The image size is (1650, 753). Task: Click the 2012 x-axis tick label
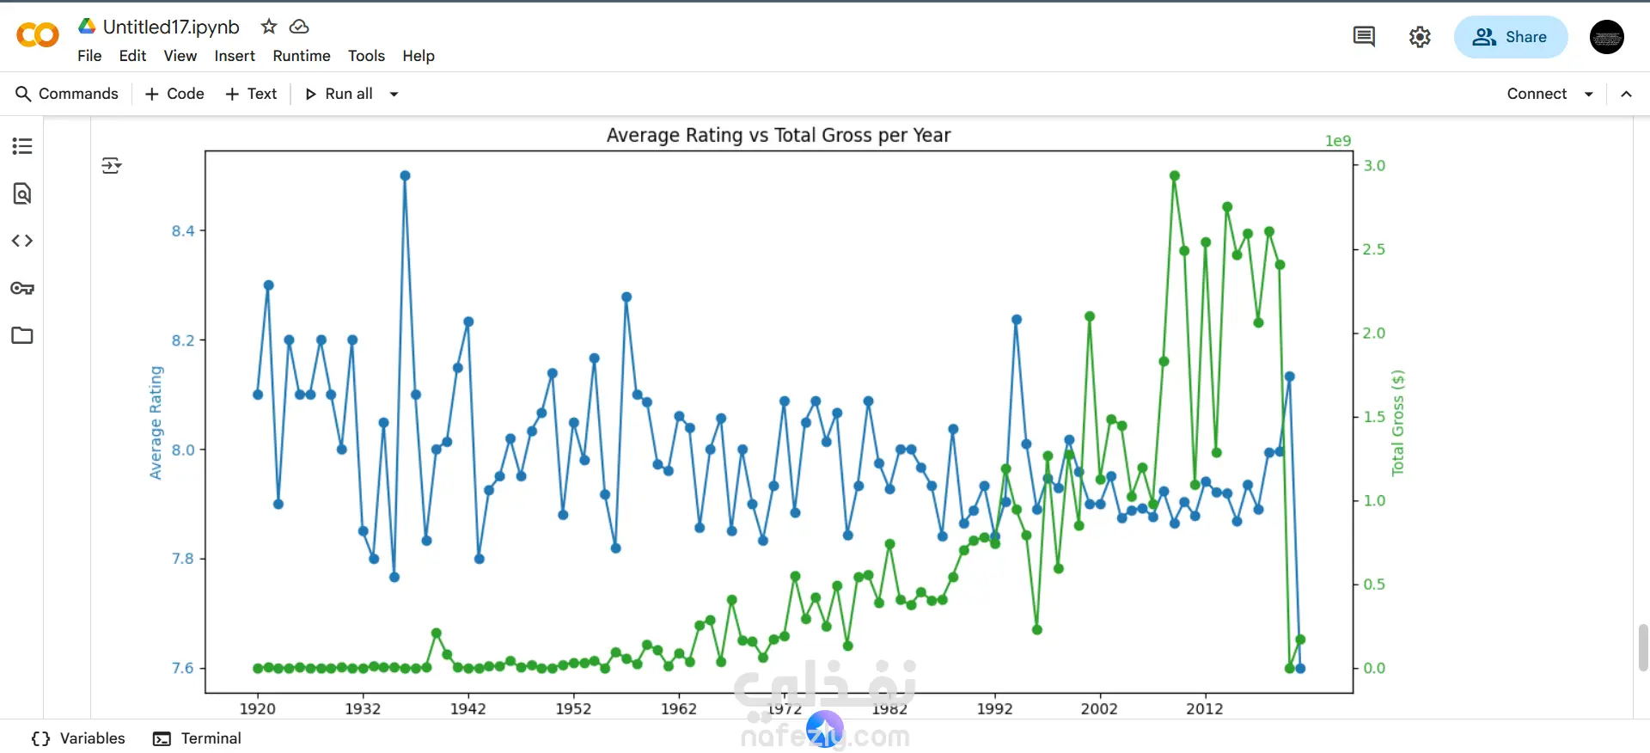tap(1204, 708)
